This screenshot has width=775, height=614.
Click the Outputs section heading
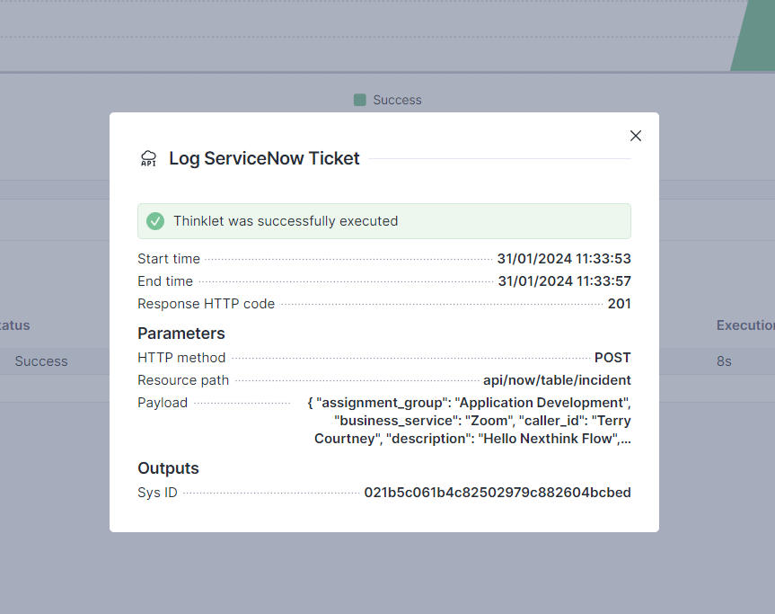(168, 468)
